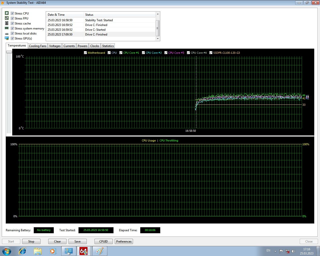The image size is (320, 256).
Task: Uncheck the Stress FPU checkbox
Action: point(12,18)
